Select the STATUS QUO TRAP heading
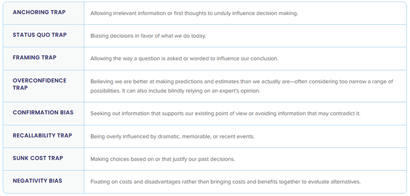 pos(40,35)
